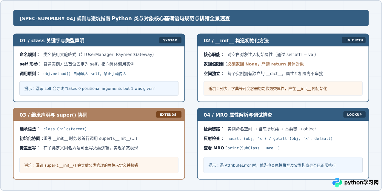Image resolution: width=382 pixels, height=191 pixels.
Task: Select code 'hasattr(obj, 'x') / getattr(...)'
Action: pyautogui.click(x=280, y=138)
